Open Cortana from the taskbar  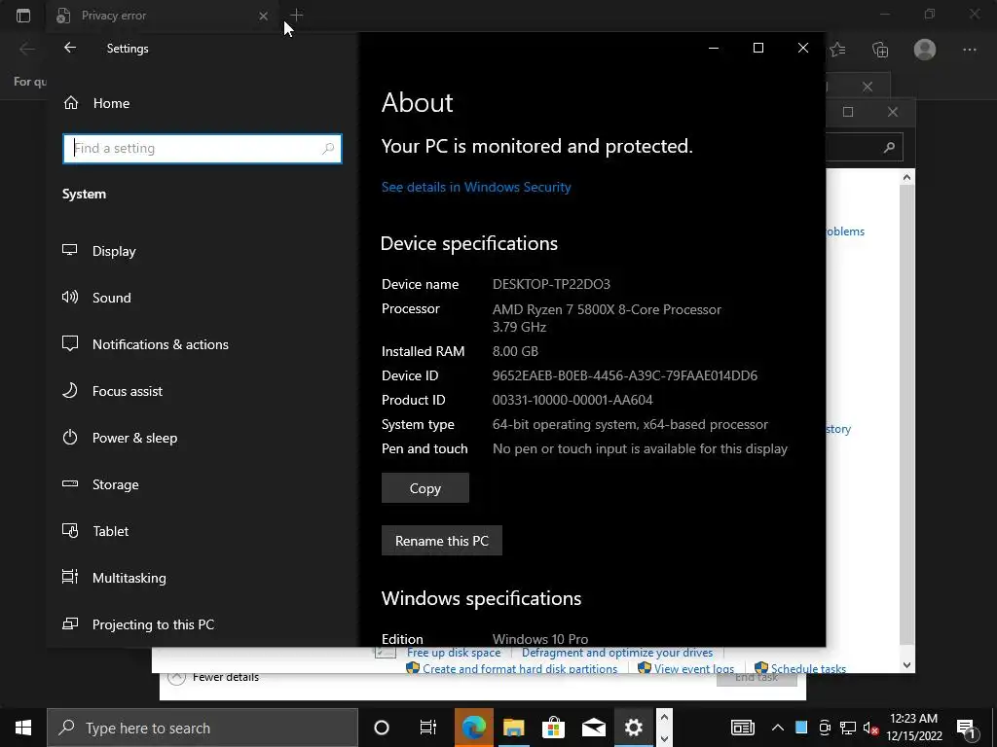pyautogui.click(x=382, y=728)
